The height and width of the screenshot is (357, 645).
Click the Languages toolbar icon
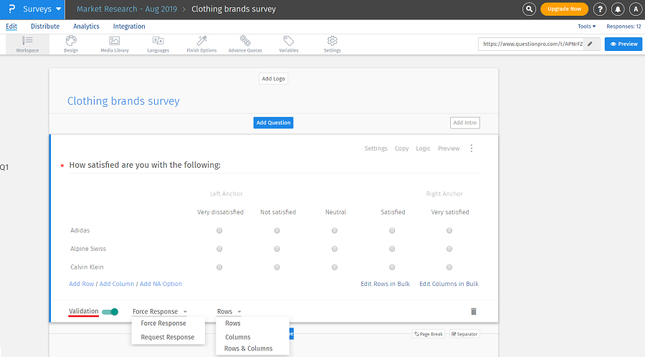click(x=158, y=42)
